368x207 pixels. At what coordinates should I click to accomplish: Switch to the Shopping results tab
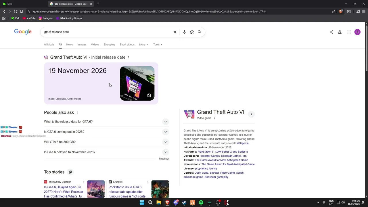coord(109,45)
